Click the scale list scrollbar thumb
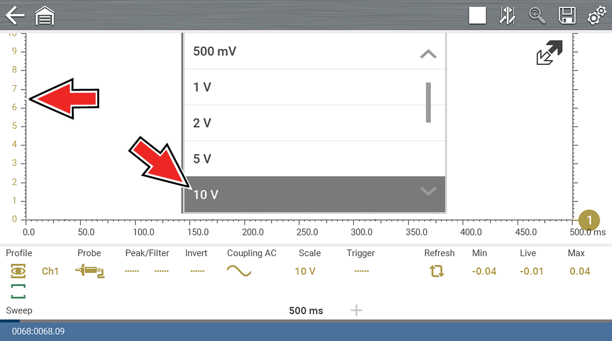 point(428,102)
